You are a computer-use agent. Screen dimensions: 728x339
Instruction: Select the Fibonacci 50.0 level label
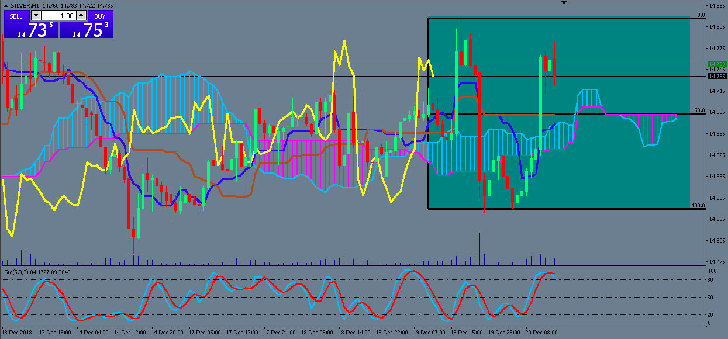point(699,110)
